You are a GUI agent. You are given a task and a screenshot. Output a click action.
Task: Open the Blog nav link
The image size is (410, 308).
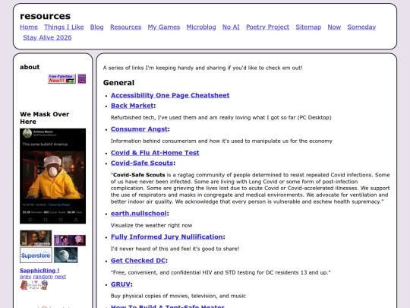tap(96, 27)
